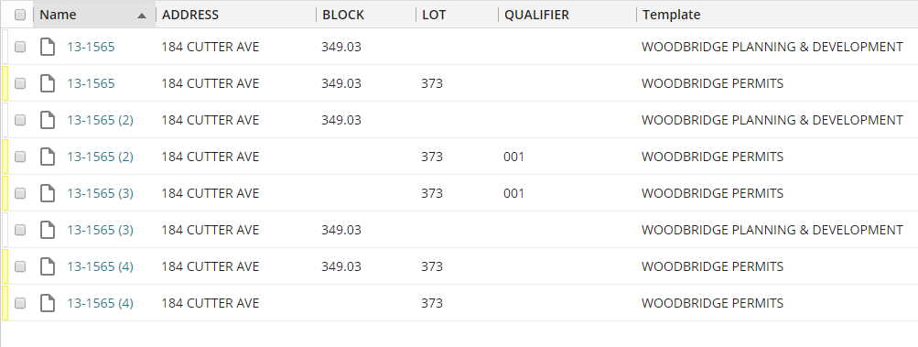Open the 13-1565 (2) Planning document link

click(x=100, y=120)
